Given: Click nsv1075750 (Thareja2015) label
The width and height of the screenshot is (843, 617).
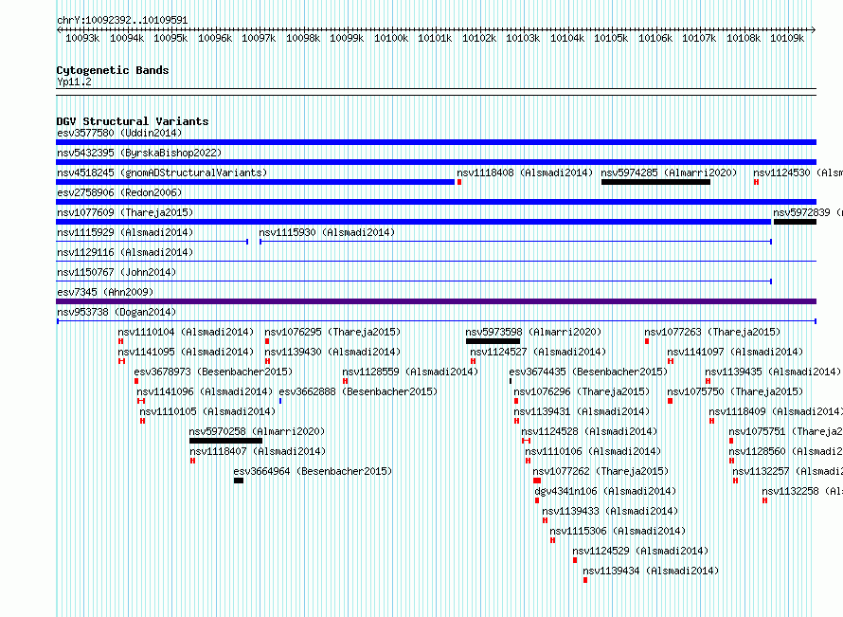Looking at the screenshot, I should [735, 391].
